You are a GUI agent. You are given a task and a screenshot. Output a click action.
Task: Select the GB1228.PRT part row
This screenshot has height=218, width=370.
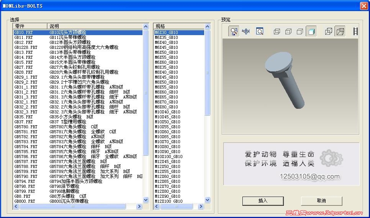[78, 47]
